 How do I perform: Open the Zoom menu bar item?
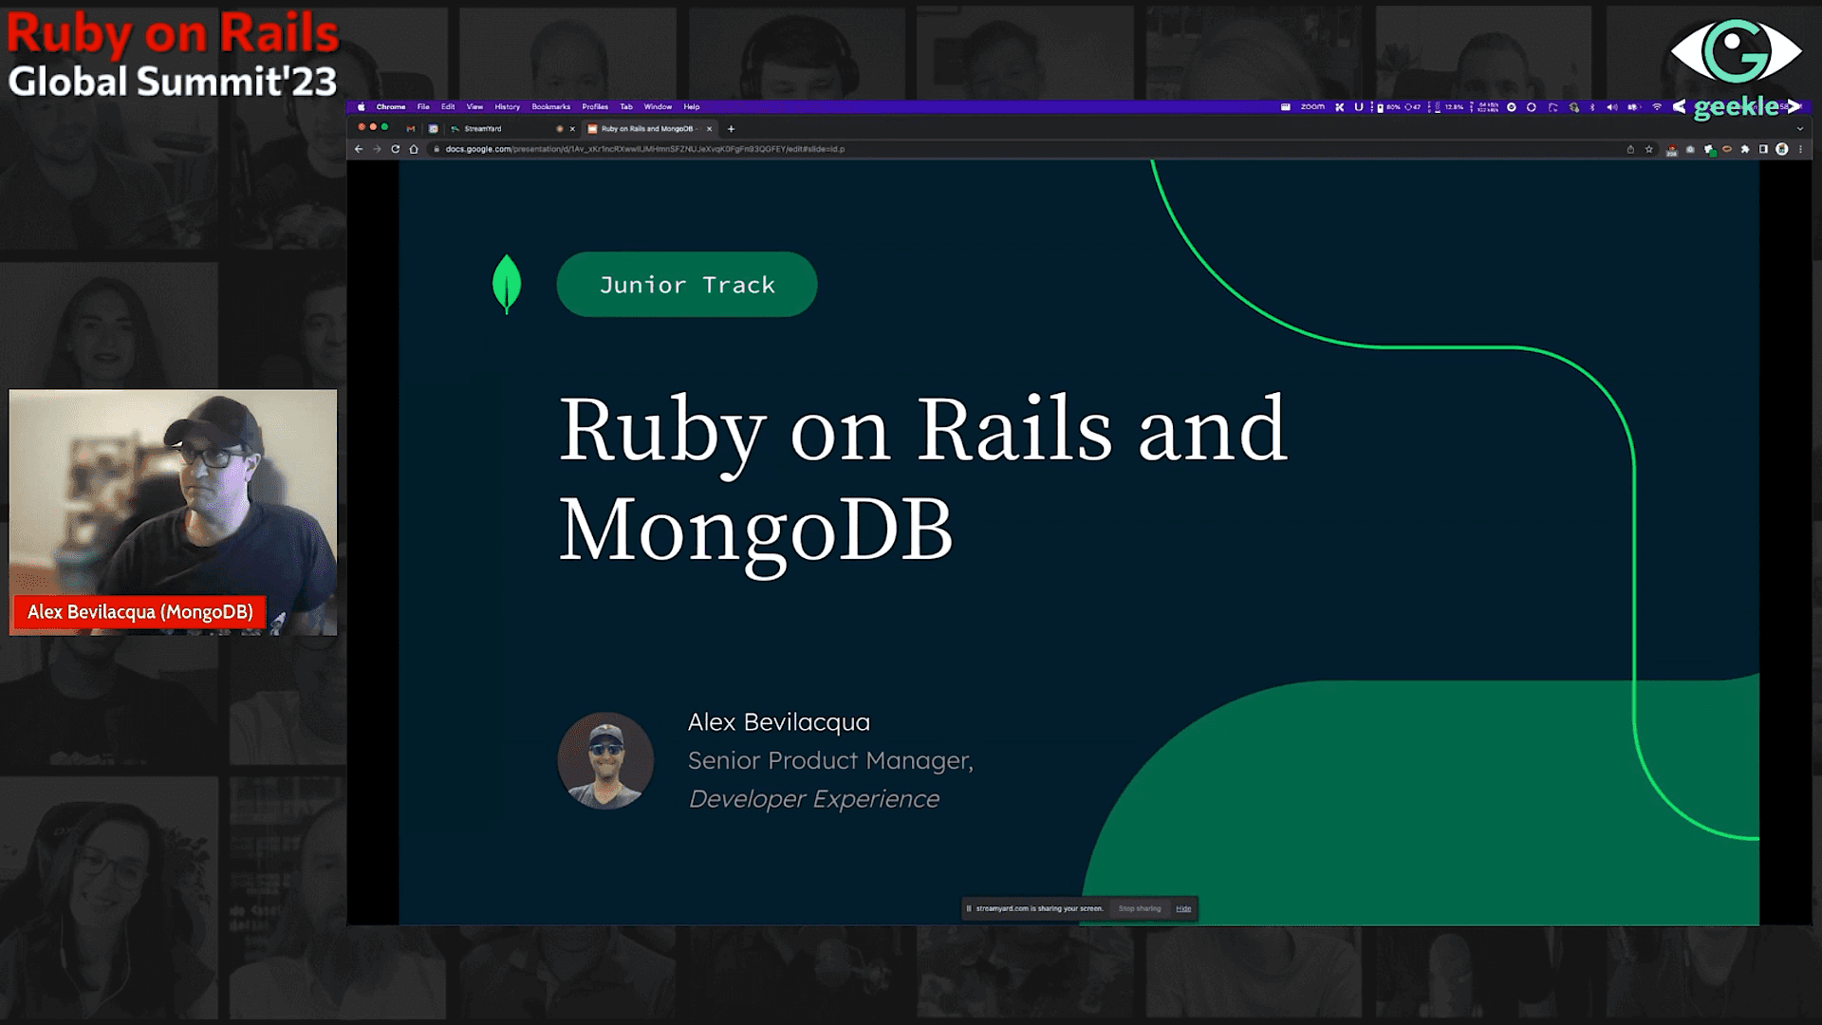1312,107
